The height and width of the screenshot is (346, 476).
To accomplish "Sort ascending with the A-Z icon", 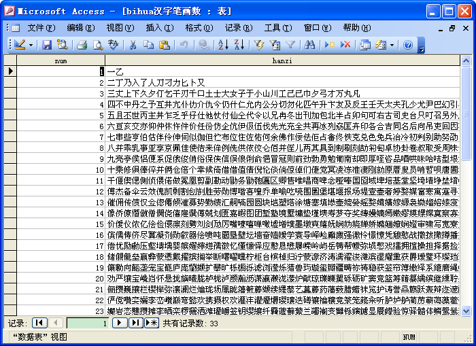I will point(224,45).
